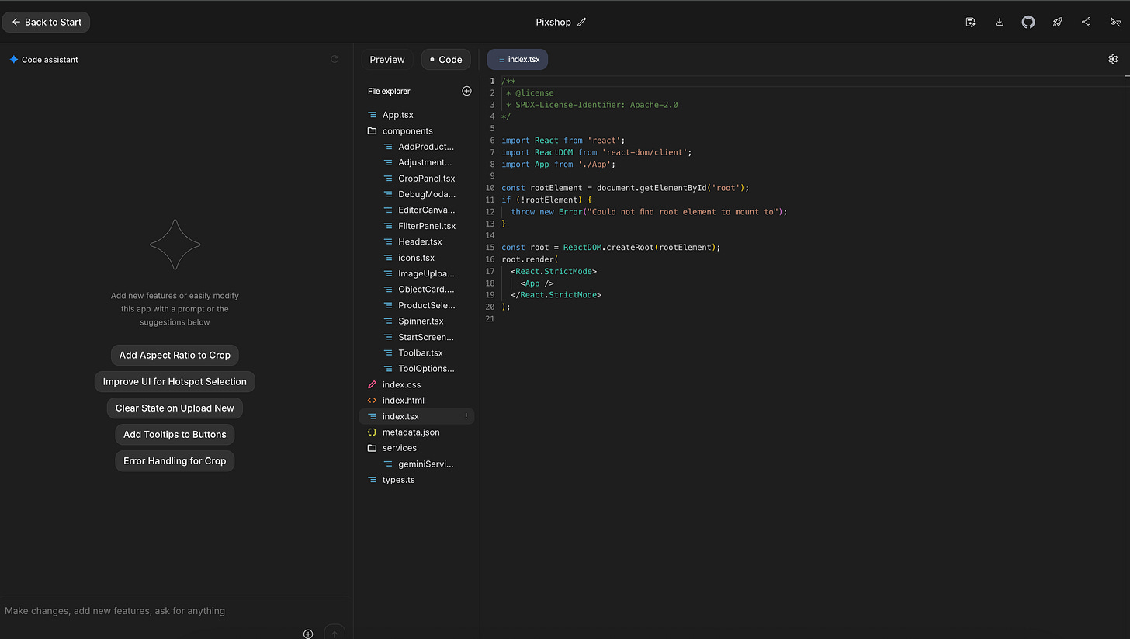Click the GitHub icon in the header
Image resolution: width=1130 pixels, height=639 pixels.
tap(1028, 22)
